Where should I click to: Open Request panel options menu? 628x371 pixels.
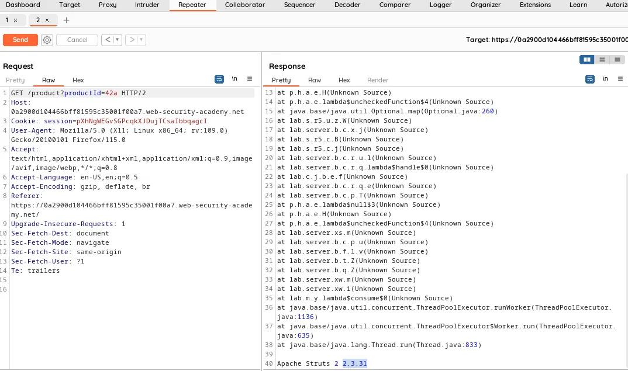(250, 79)
